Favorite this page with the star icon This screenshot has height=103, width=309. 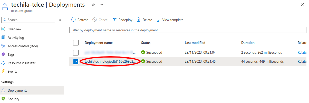pyautogui.click(x=93, y=5)
